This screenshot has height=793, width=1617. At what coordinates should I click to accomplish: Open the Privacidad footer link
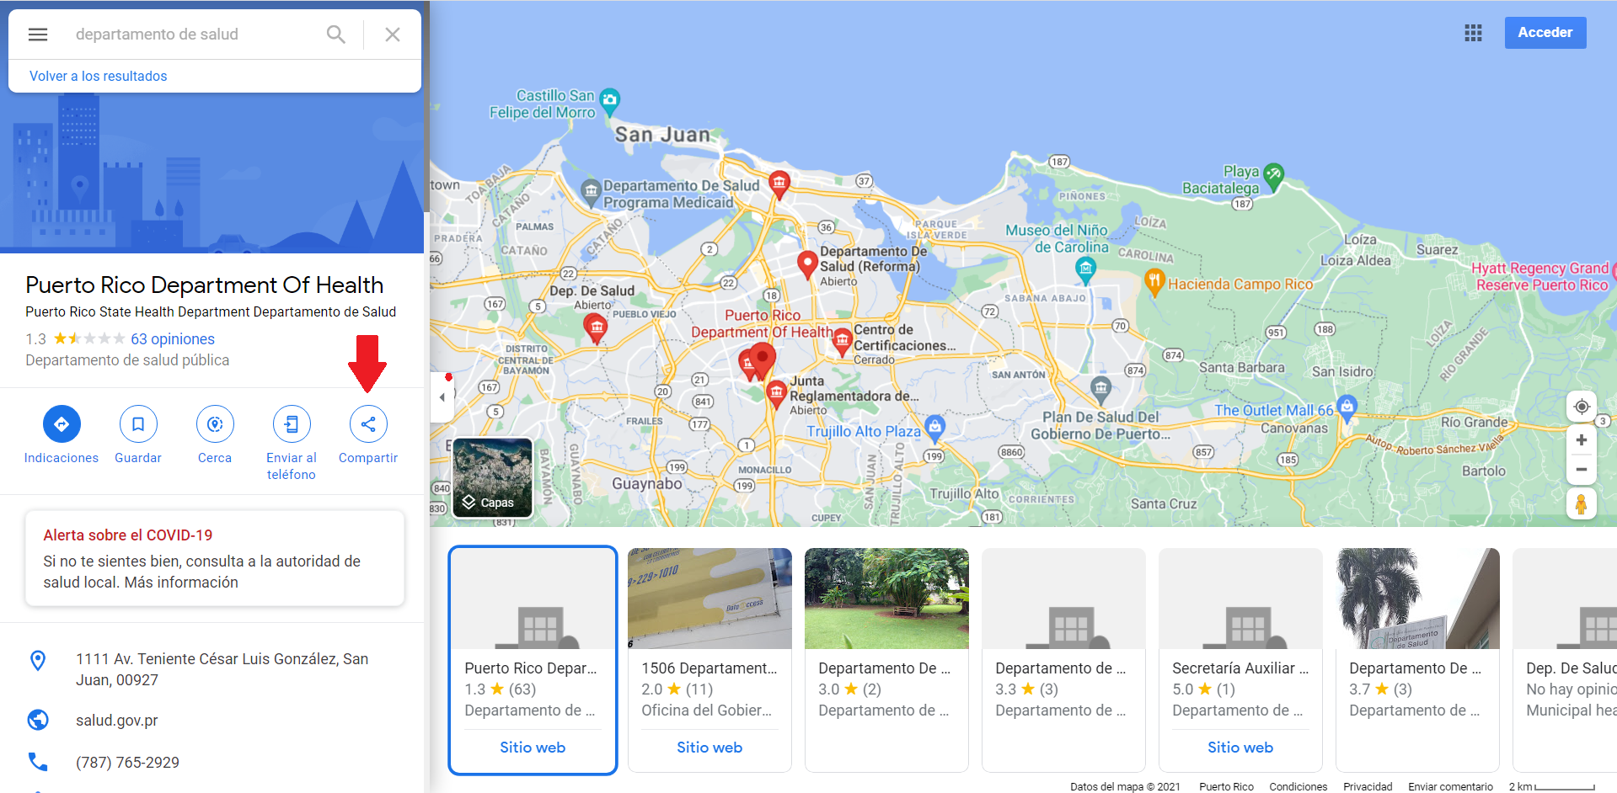pyautogui.click(x=1368, y=786)
